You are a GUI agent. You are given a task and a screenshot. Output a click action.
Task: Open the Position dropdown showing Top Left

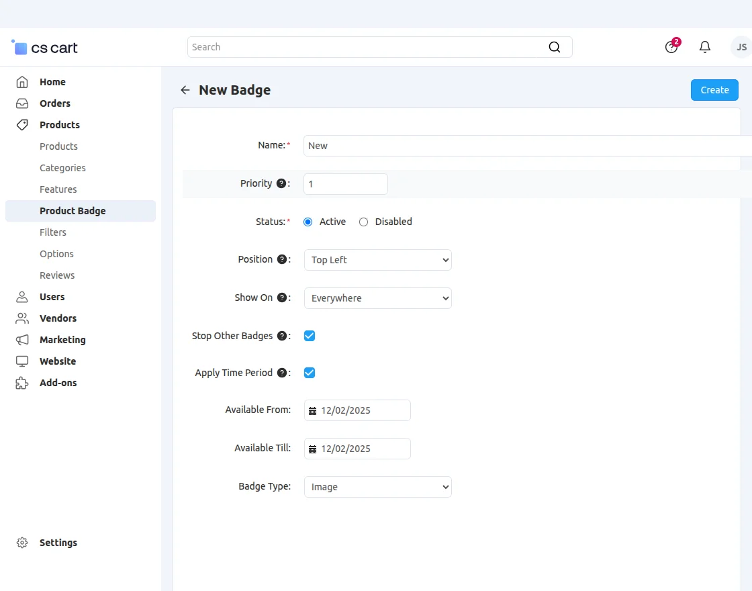click(x=377, y=260)
